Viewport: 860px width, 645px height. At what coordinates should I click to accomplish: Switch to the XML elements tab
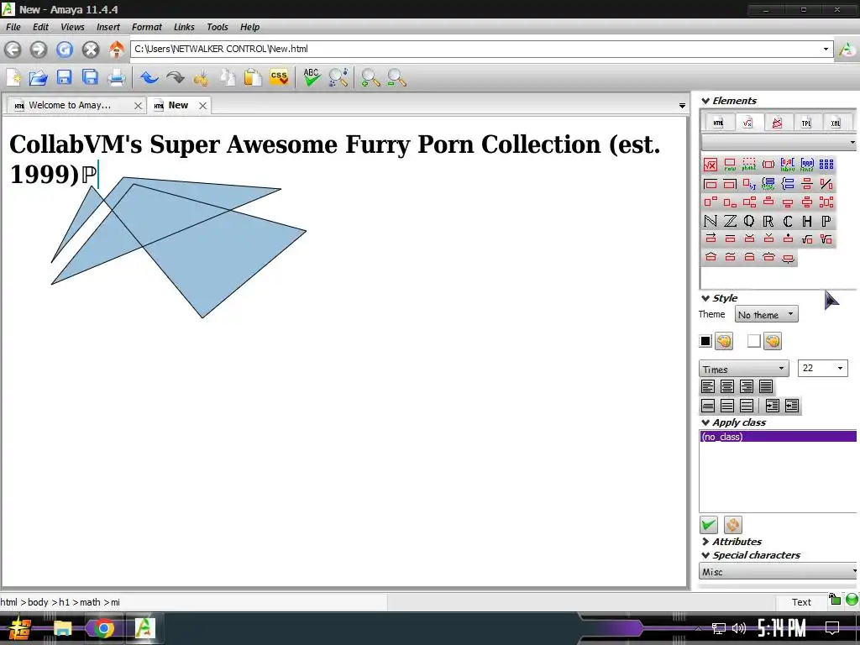pyautogui.click(x=836, y=123)
